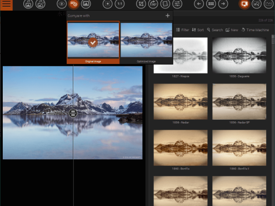Toggle the eye compare preview
The image size is (275, 206).
pyautogui.click(x=62, y=4)
